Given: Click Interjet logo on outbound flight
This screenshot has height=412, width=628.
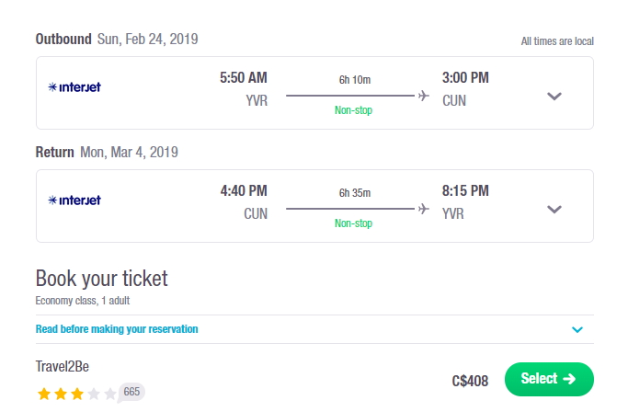Looking at the screenshot, I should [74, 87].
